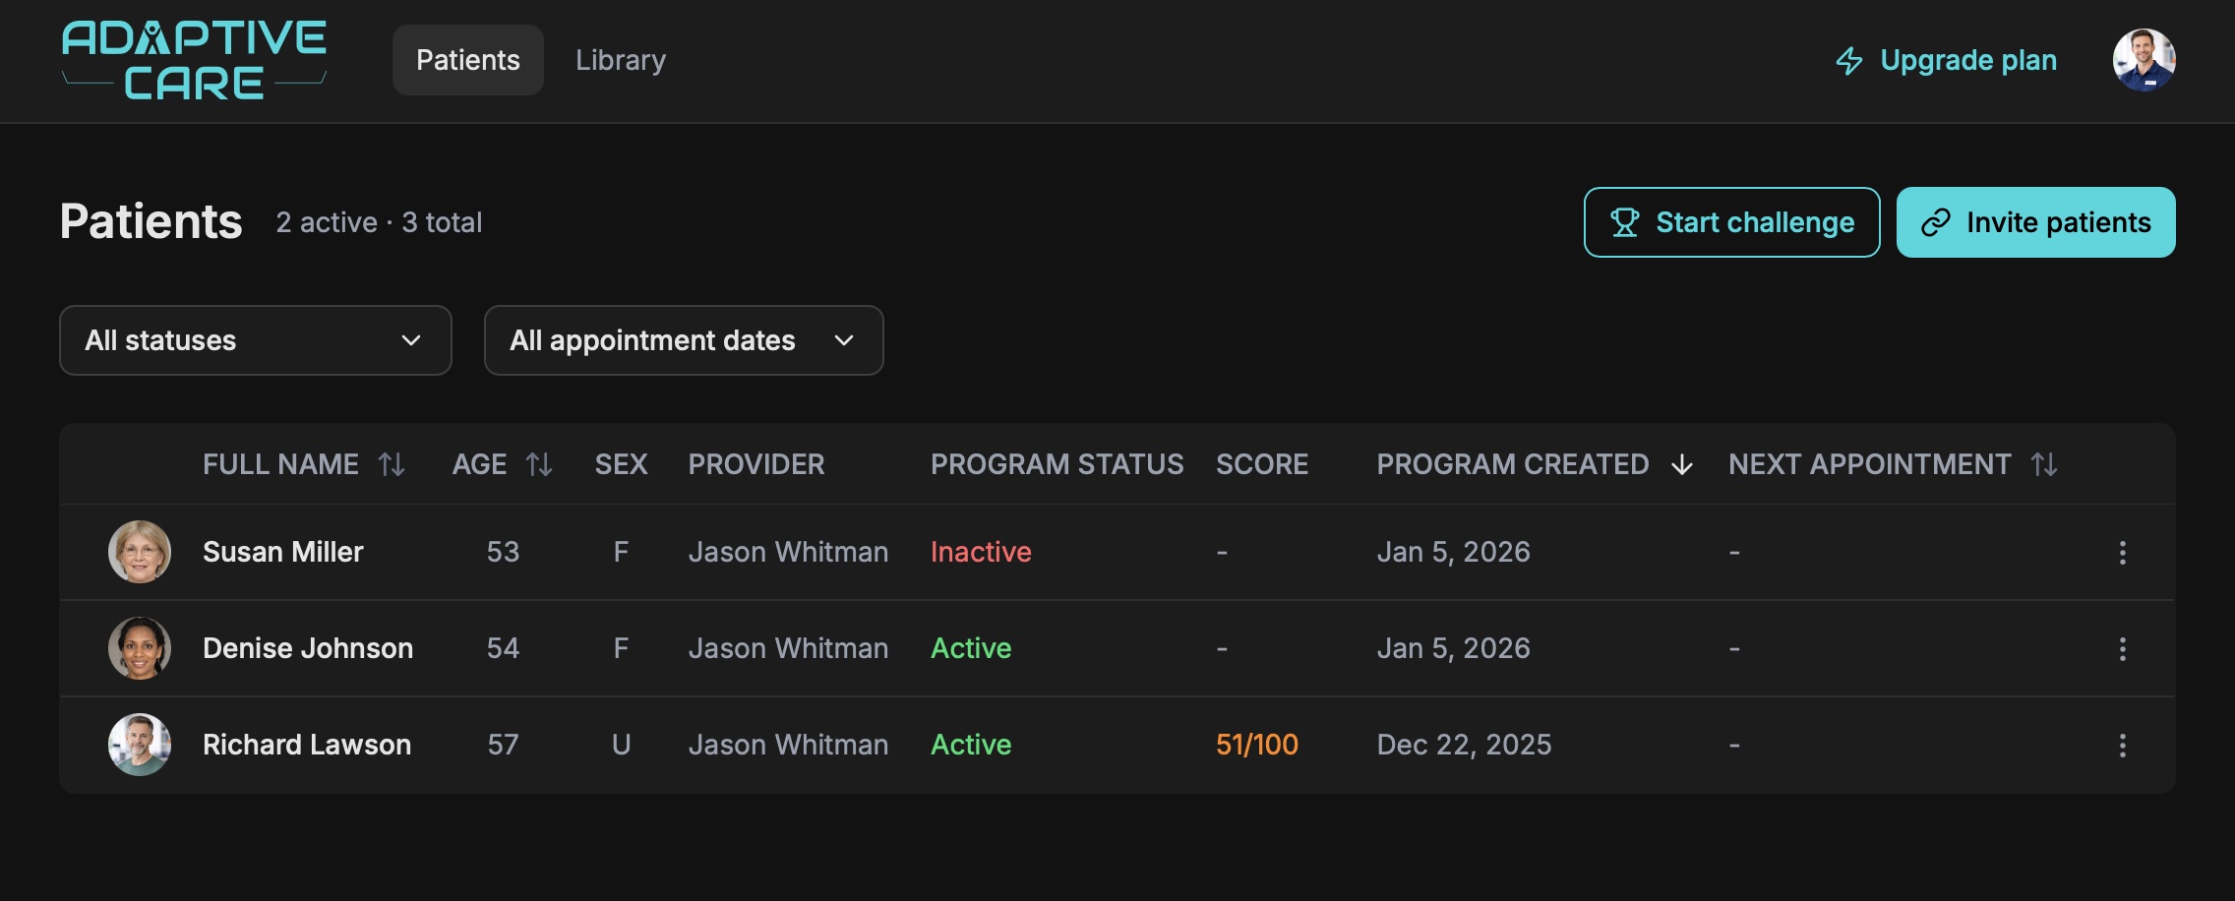This screenshot has height=901, width=2235.
Task: Toggle Age column sort order
Action: 539,464
